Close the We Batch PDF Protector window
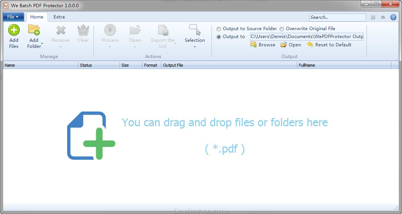Screen dimensions: 402x214 click(x=391, y=4)
